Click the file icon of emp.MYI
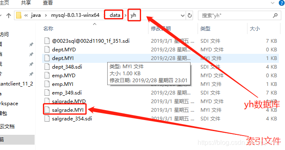The height and width of the screenshot is (150, 285). pyautogui.click(x=47, y=84)
